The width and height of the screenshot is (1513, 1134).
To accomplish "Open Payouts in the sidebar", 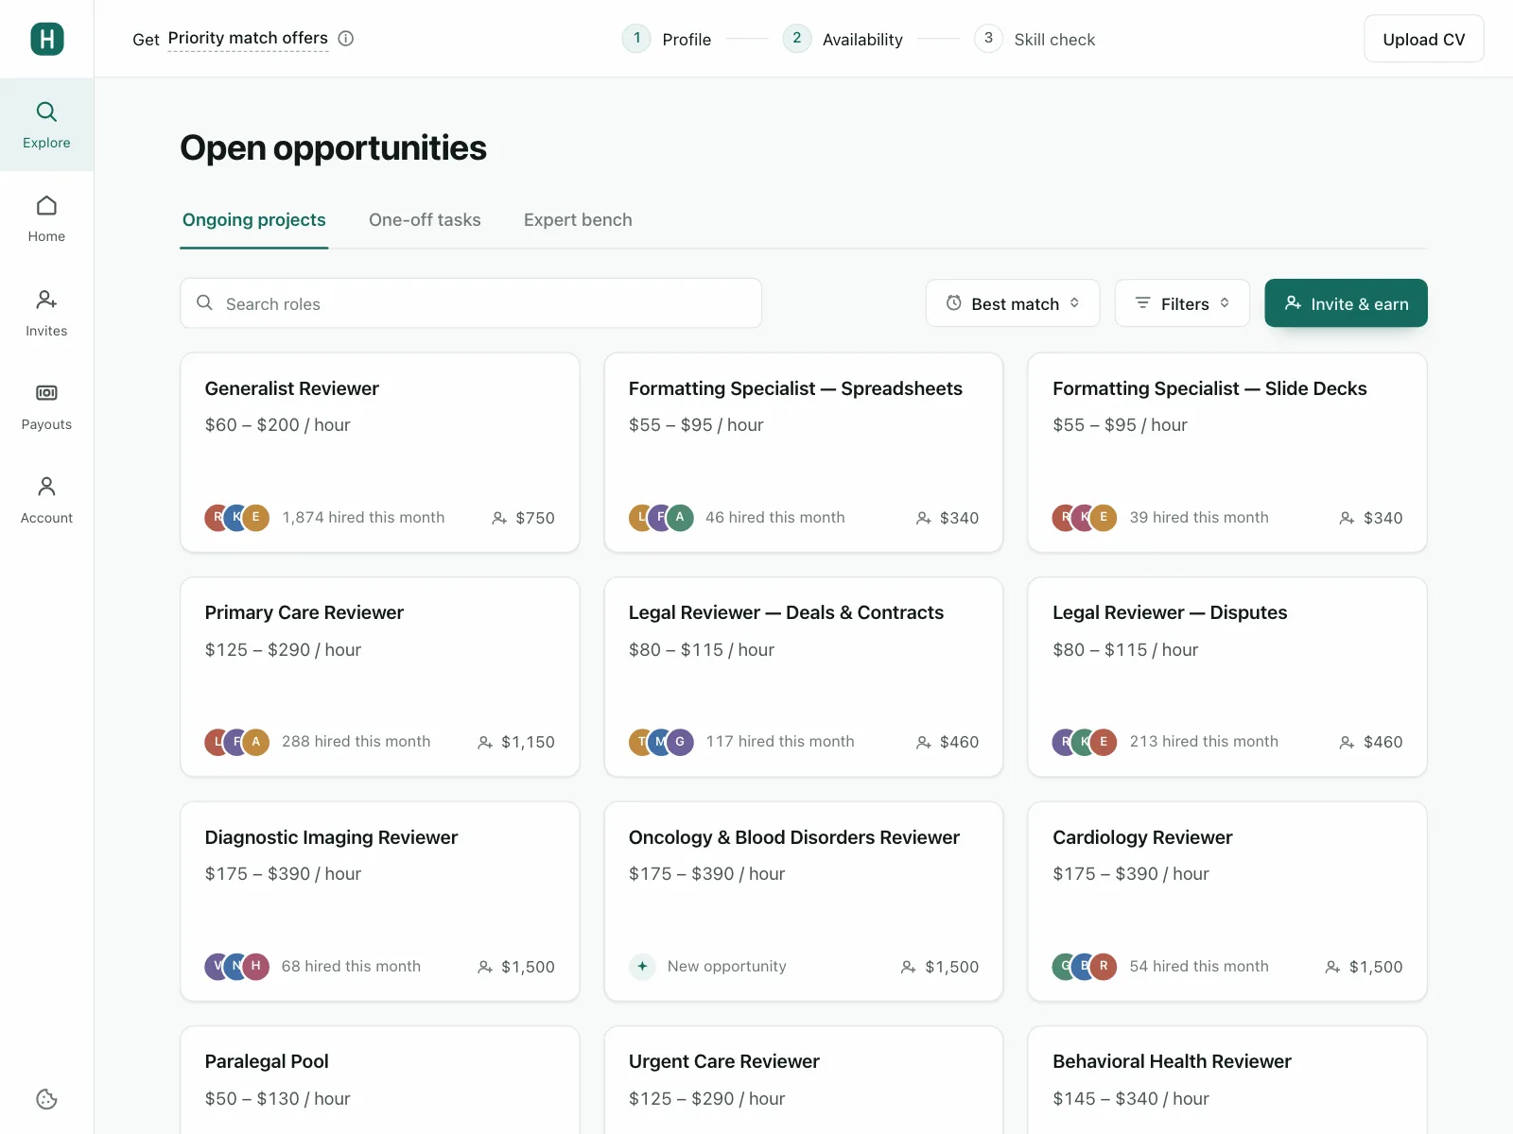I will click(x=46, y=406).
